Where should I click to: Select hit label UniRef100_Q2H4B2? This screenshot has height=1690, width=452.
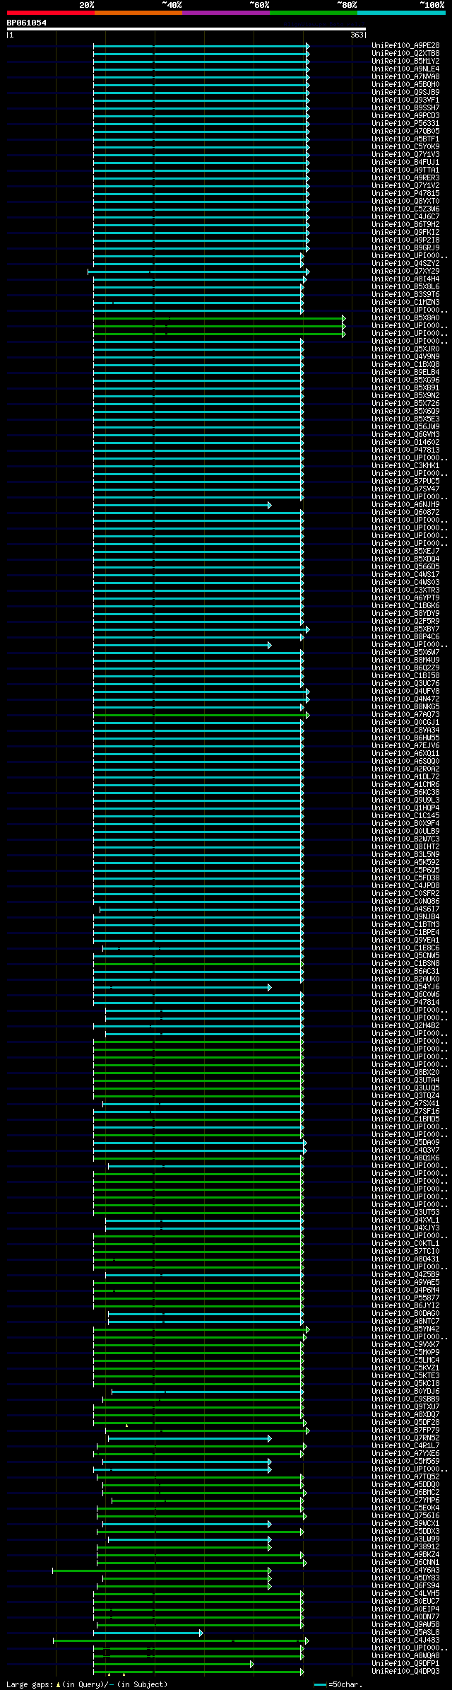click(x=405, y=1025)
